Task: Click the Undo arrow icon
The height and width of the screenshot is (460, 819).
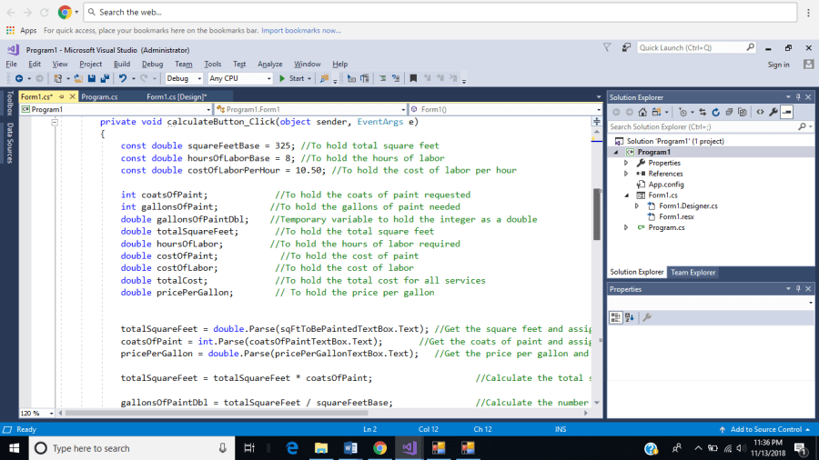Action: 122,78
